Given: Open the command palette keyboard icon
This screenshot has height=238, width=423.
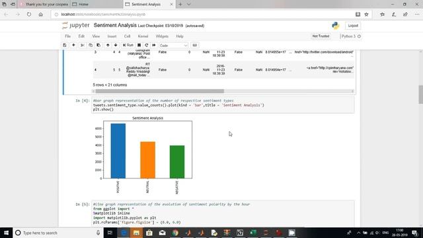Looking at the screenshot, I should coord(194,46).
